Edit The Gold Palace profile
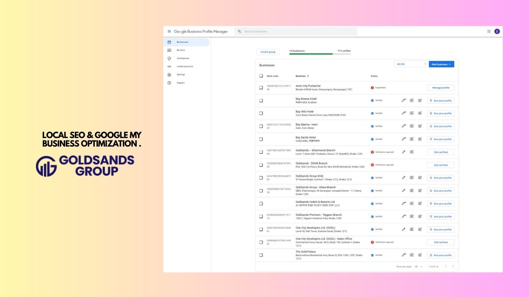Screen dimensions: 529x297 click(404, 255)
